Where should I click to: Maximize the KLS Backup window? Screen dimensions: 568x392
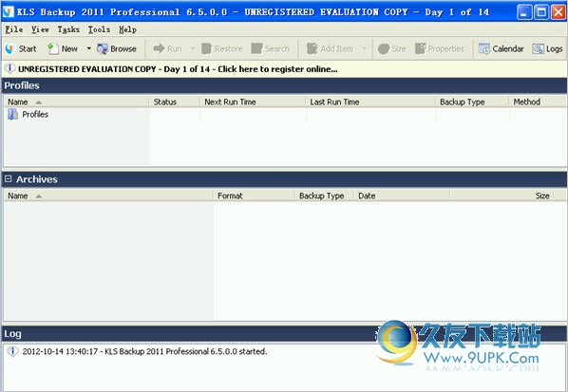point(541,12)
